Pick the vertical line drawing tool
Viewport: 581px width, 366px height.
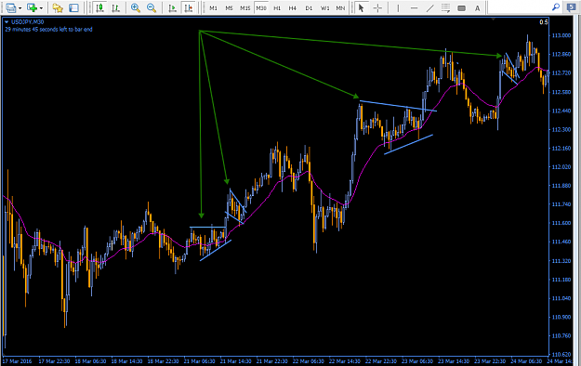[398, 7]
